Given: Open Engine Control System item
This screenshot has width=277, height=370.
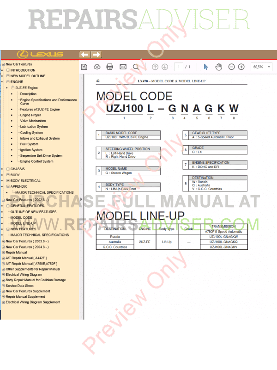Looking at the screenshot, I should coord(37,161).
